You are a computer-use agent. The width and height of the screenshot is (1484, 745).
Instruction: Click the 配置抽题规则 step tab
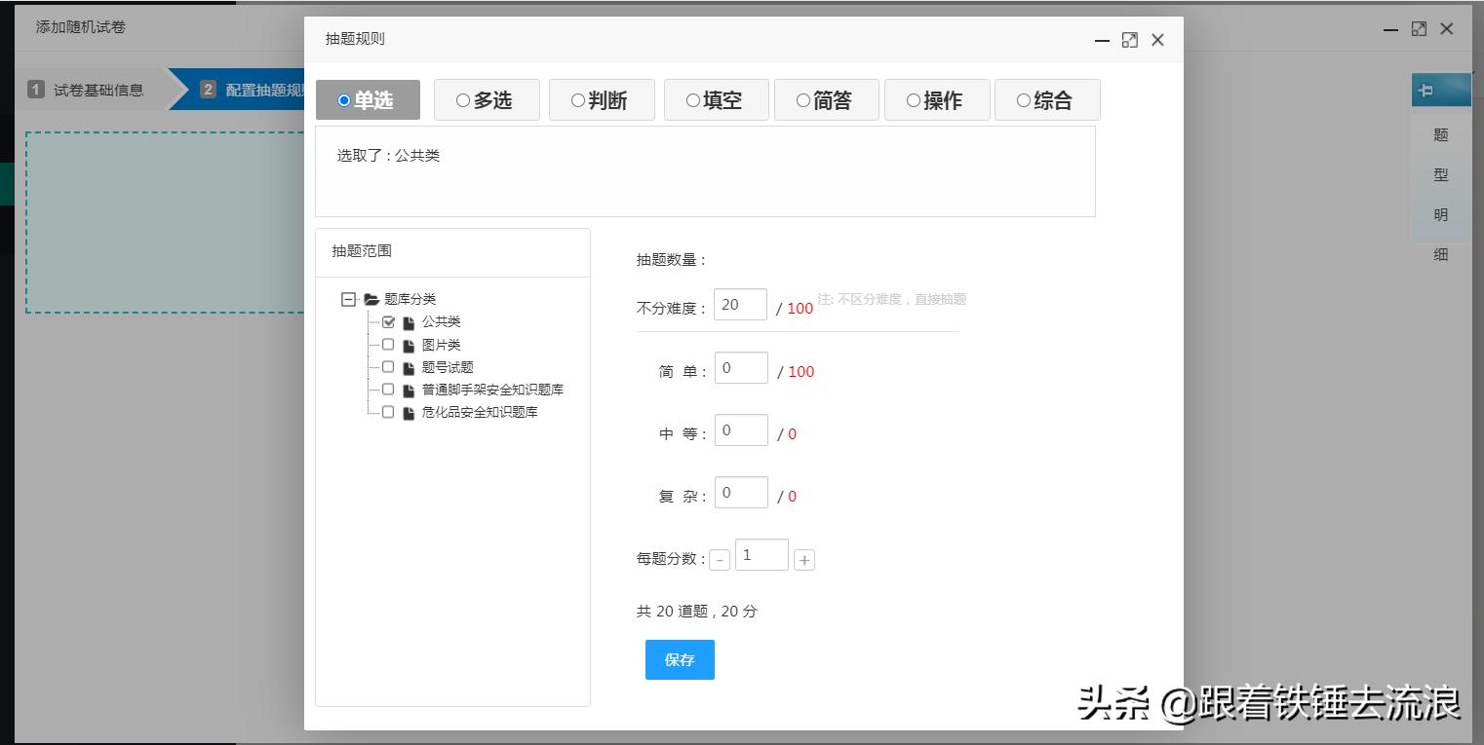click(x=273, y=89)
